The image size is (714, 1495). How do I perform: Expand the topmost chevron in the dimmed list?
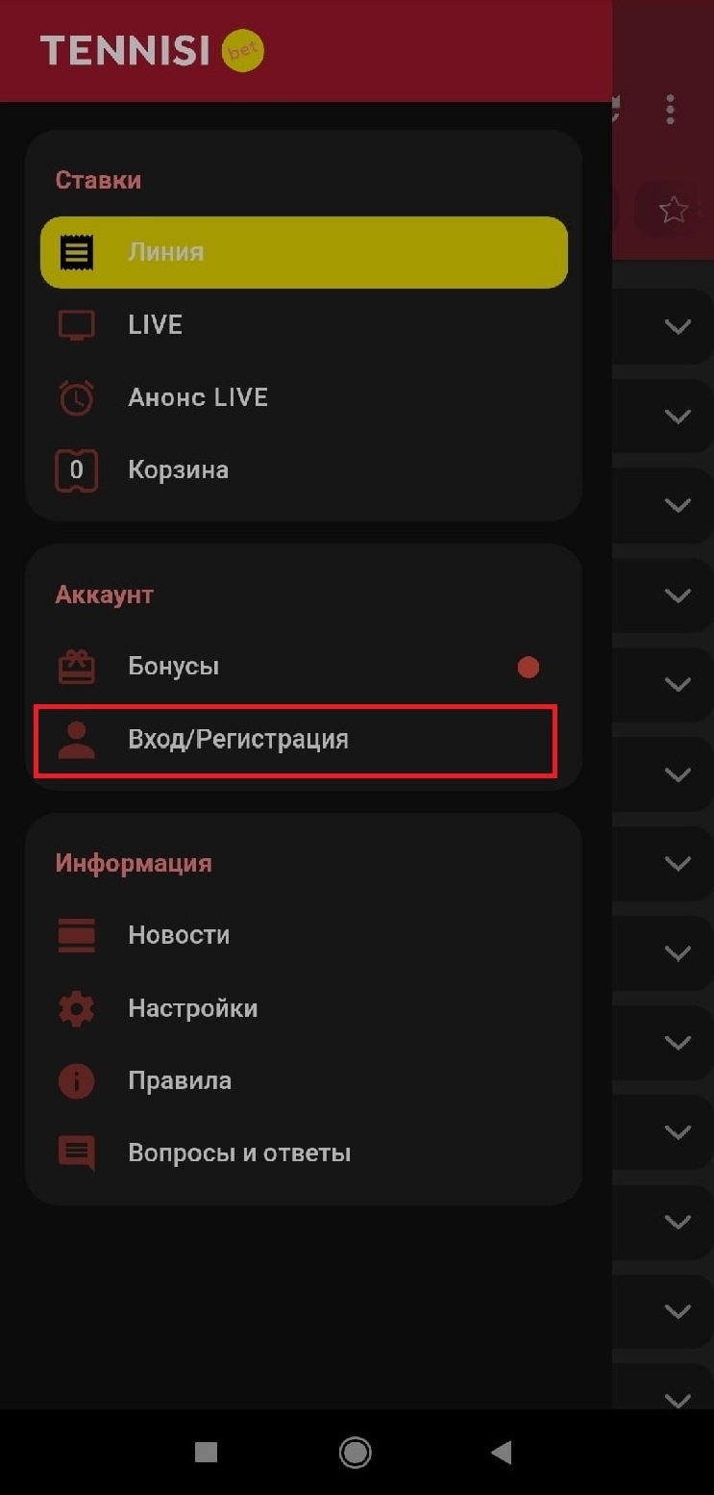point(677,326)
